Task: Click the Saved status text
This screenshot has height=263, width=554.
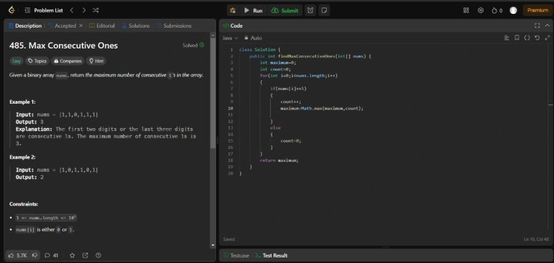Action: 229,239
